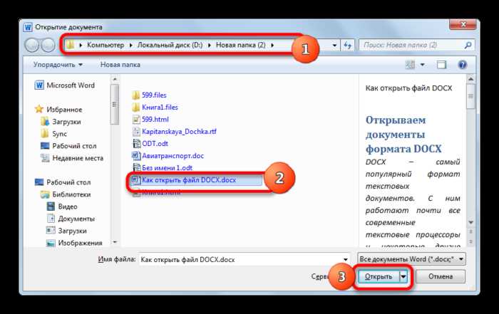Expand the file name combo box dropdown
This screenshot has height=314, width=499.
[x=345, y=259]
